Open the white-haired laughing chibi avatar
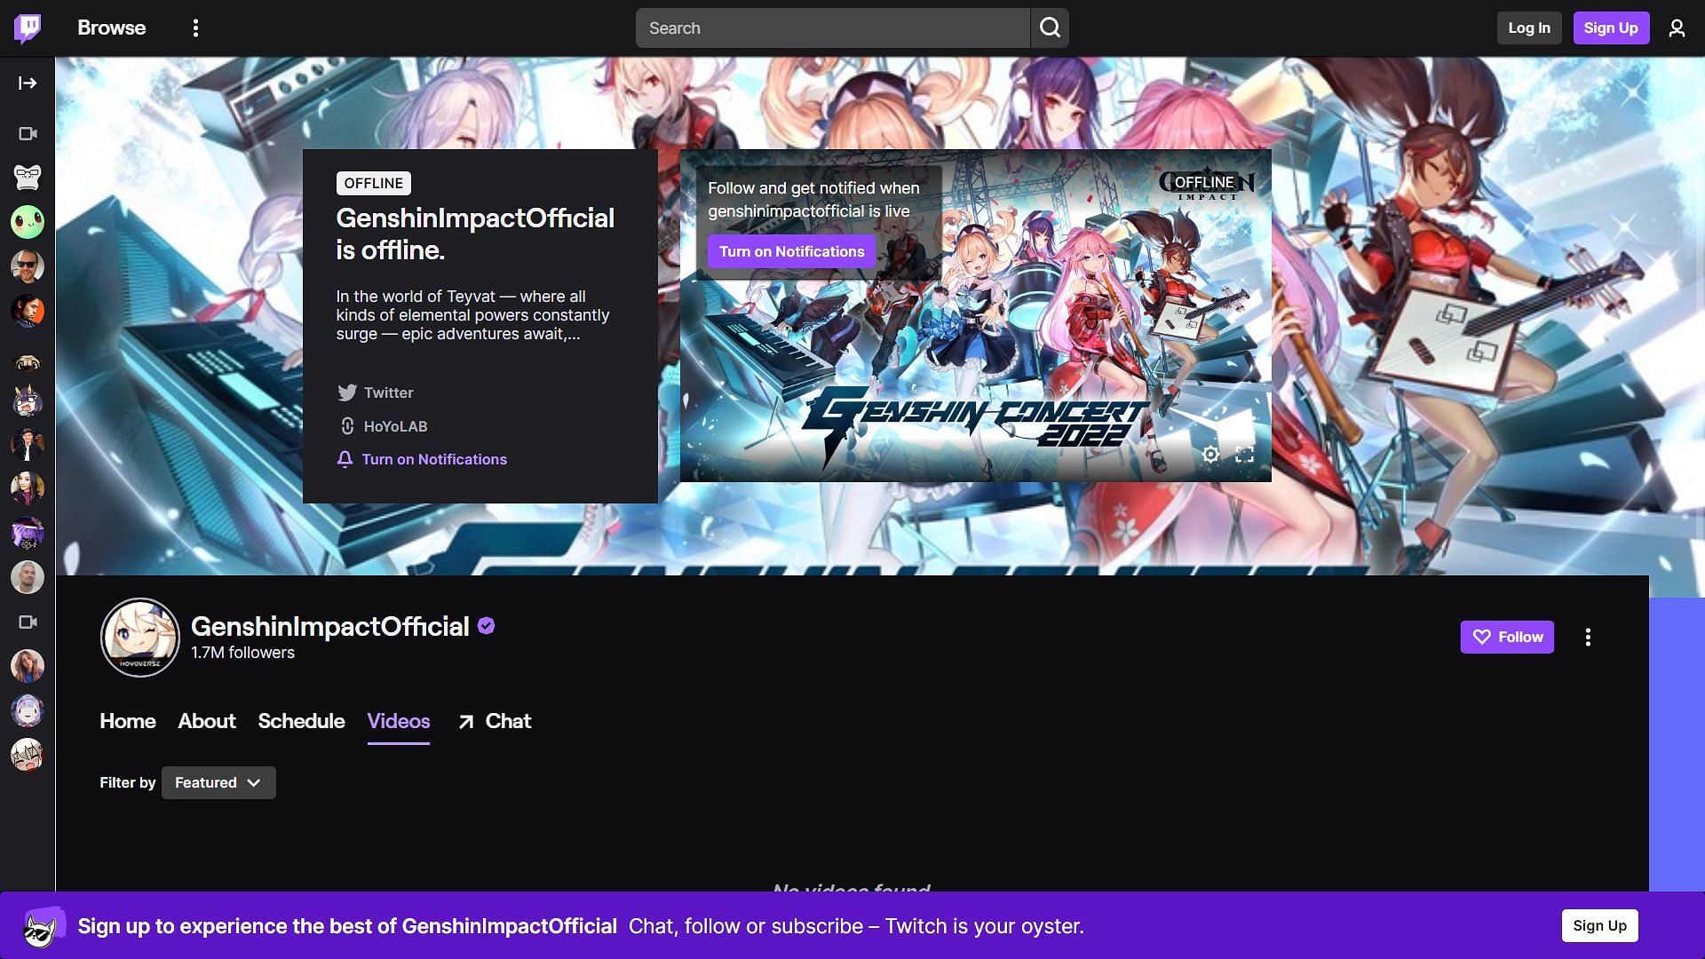 coord(28,755)
